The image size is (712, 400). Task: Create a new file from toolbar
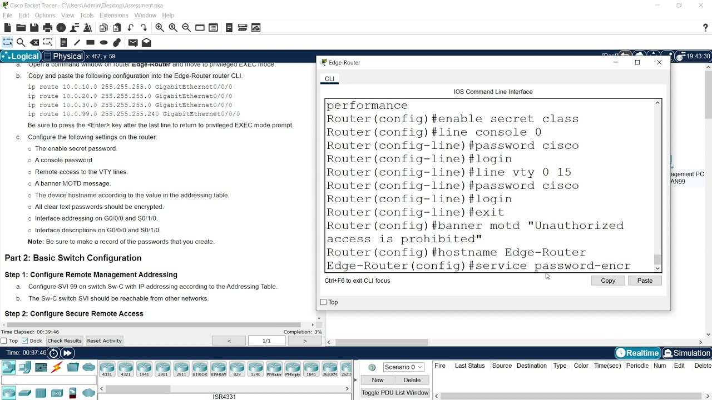[7, 28]
